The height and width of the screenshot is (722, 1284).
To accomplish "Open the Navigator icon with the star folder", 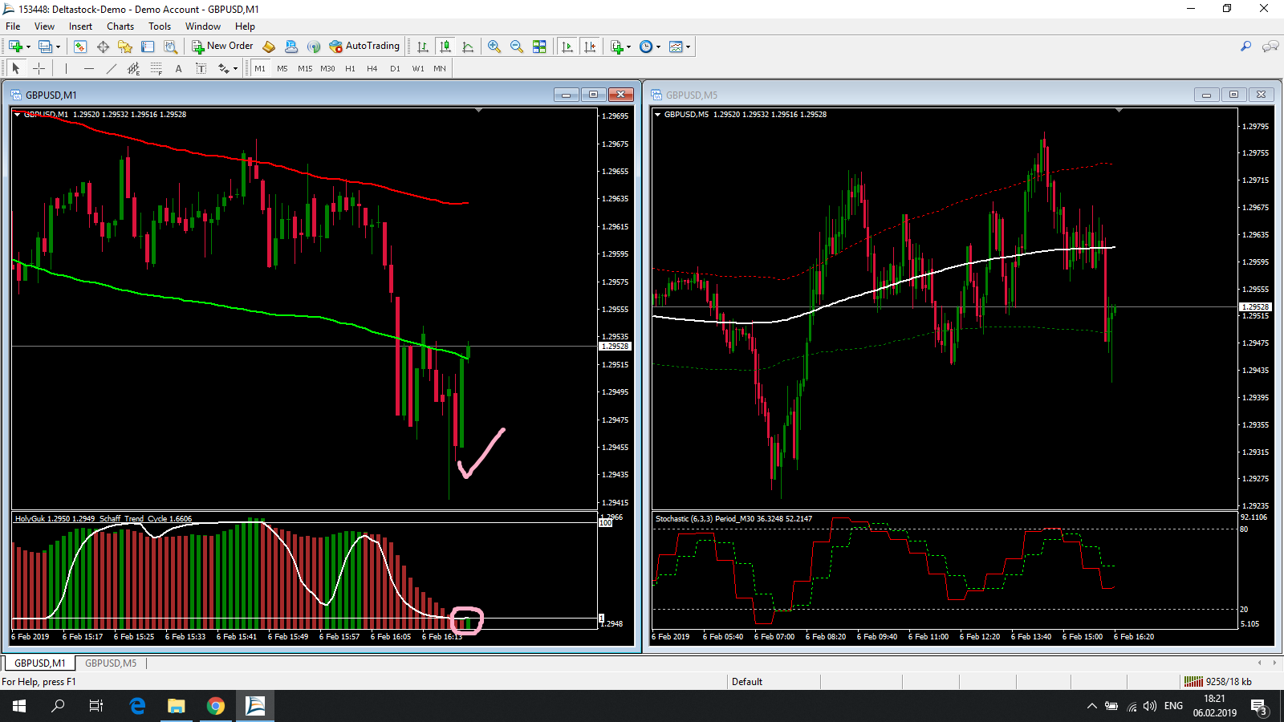I will (125, 47).
